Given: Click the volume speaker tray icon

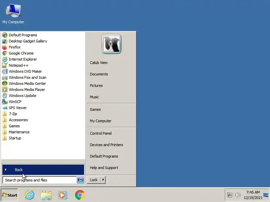Looking at the screenshot, I should point(238,195).
